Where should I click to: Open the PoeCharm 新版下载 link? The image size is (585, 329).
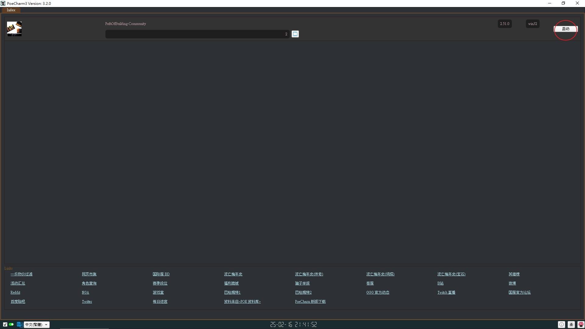click(x=310, y=302)
